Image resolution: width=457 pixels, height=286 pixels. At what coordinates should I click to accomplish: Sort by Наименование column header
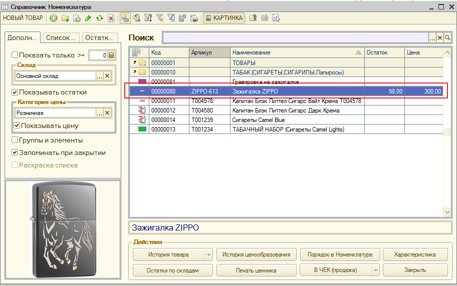(297, 52)
